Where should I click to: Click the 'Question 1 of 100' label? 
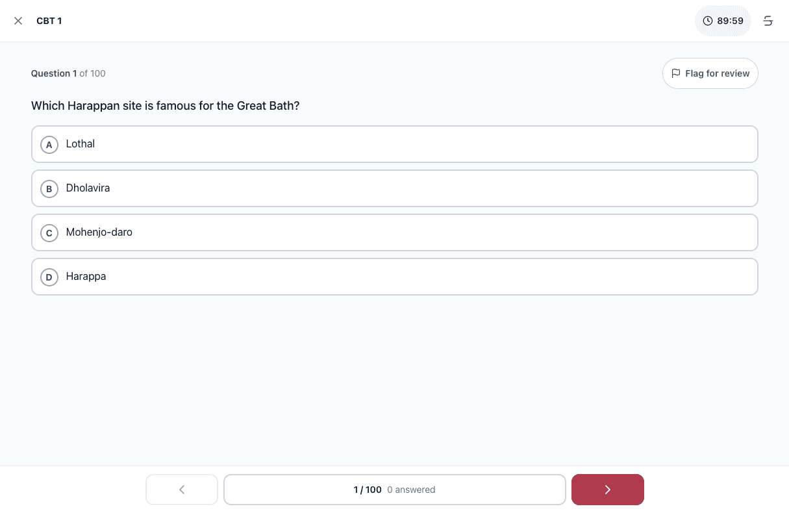point(68,73)
